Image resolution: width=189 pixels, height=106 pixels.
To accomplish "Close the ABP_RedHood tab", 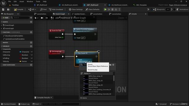I will pyautogui.click(x=105, y=5).
